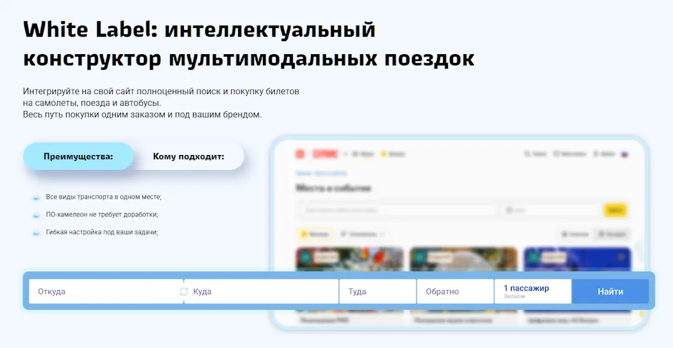Open the "1 пассажир Эконом" passenger selector
The image size is (673, 348).
[533, 291]
